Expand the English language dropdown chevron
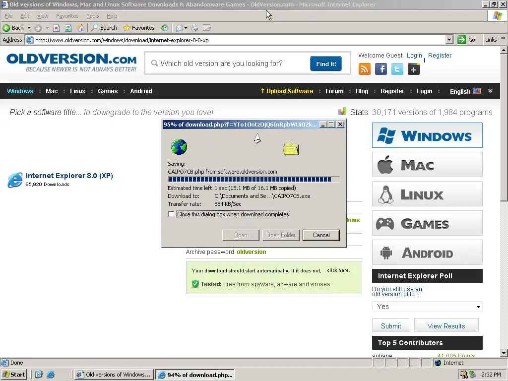This screenshot has height=381, width=508. (491, 91)
